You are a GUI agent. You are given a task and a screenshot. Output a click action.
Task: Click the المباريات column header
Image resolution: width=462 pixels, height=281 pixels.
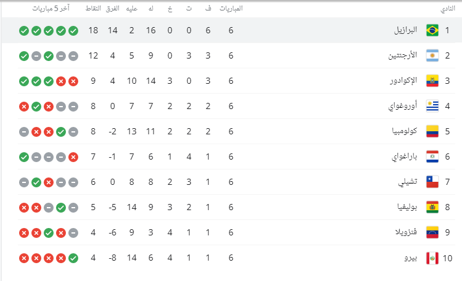[x=231, y=9]
